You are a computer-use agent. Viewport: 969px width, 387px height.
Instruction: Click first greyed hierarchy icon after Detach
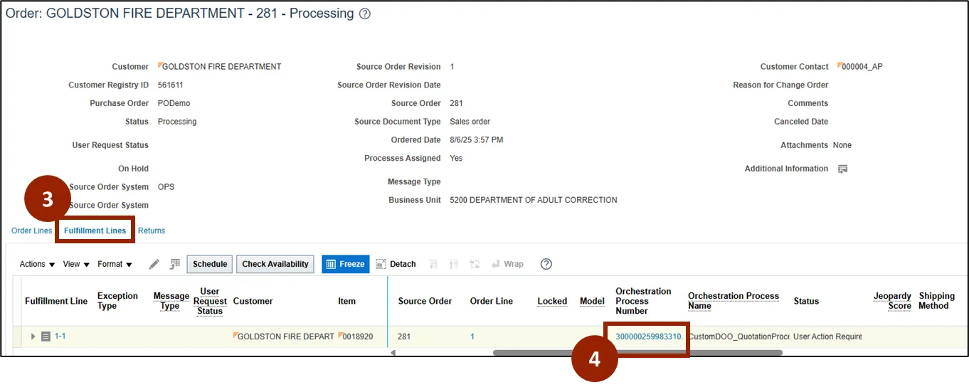tap(433, 264)
